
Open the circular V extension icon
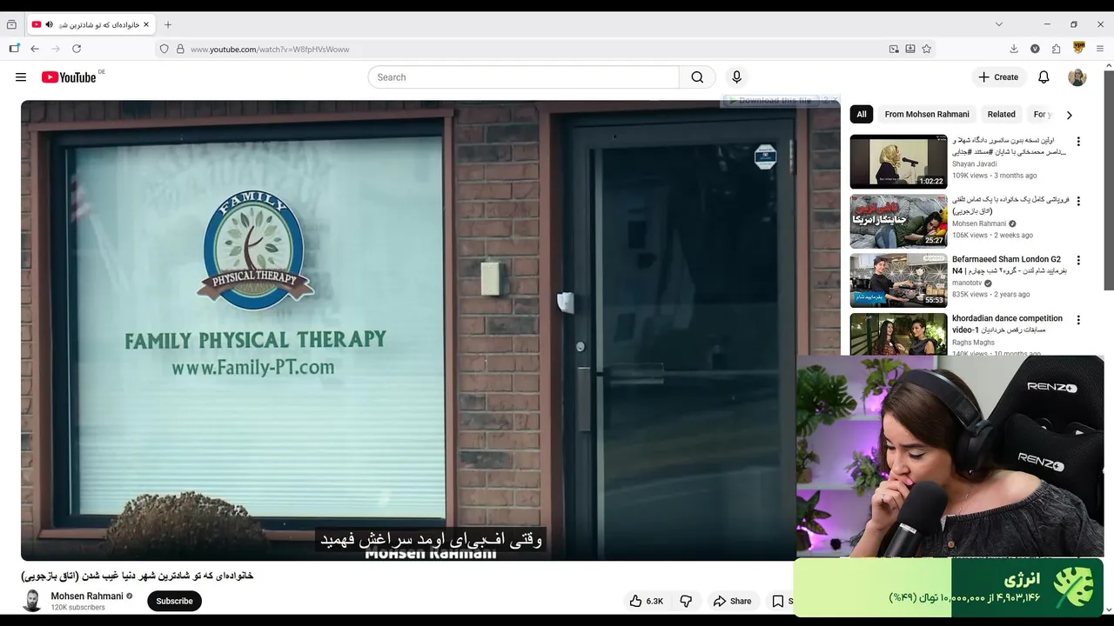click(x=1035, y=49)
